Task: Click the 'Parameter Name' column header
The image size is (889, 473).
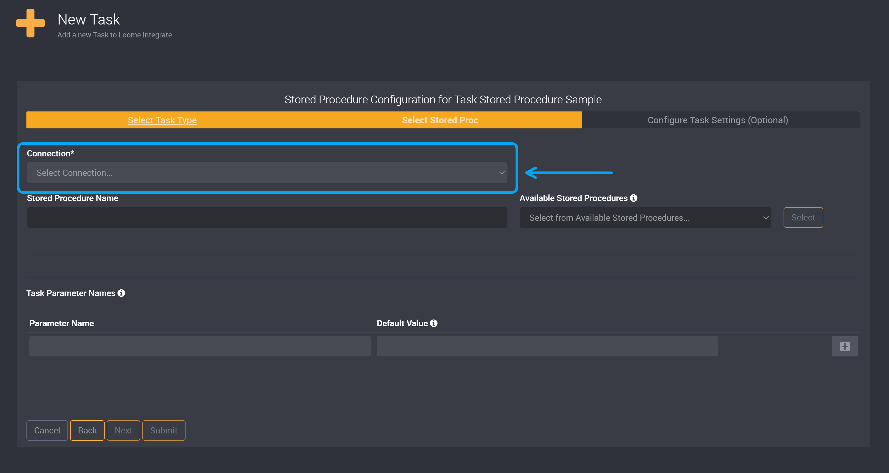Action: (x=61, y=323)
